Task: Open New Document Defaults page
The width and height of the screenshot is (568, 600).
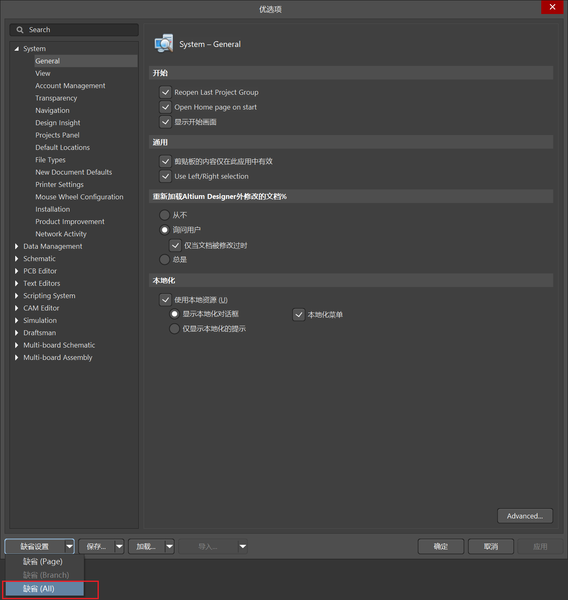Action: point(74,172)
